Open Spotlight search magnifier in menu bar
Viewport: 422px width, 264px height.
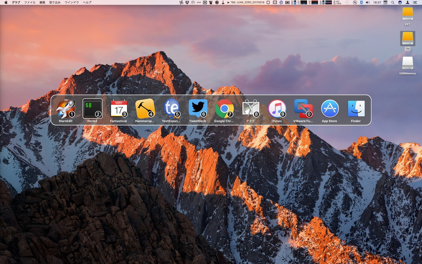(x=393, y=2)
